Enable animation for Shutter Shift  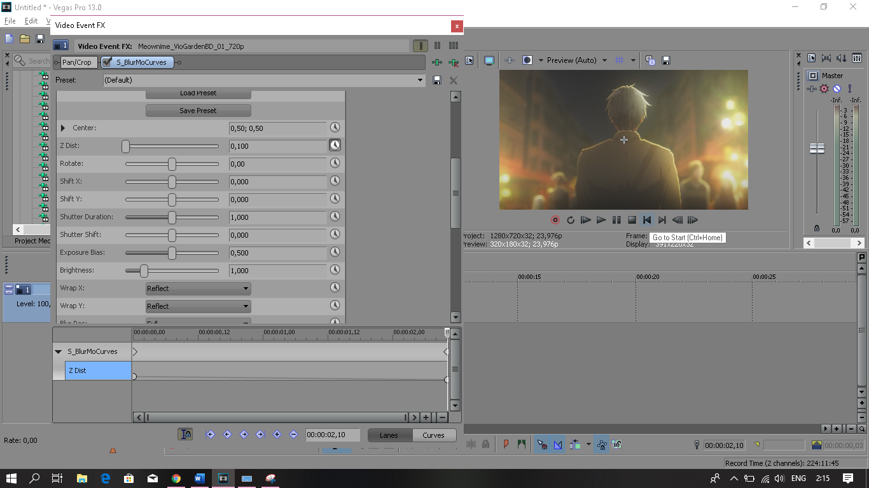(x=335, y=234)
